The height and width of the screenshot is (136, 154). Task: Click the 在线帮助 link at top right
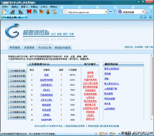pyautogui.click(x=139, y=47)
